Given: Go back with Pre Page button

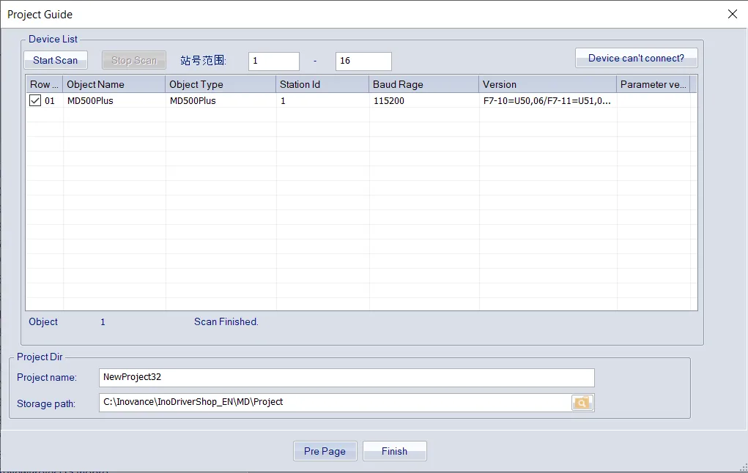Looking at the screenshot, I should (325, 451).
